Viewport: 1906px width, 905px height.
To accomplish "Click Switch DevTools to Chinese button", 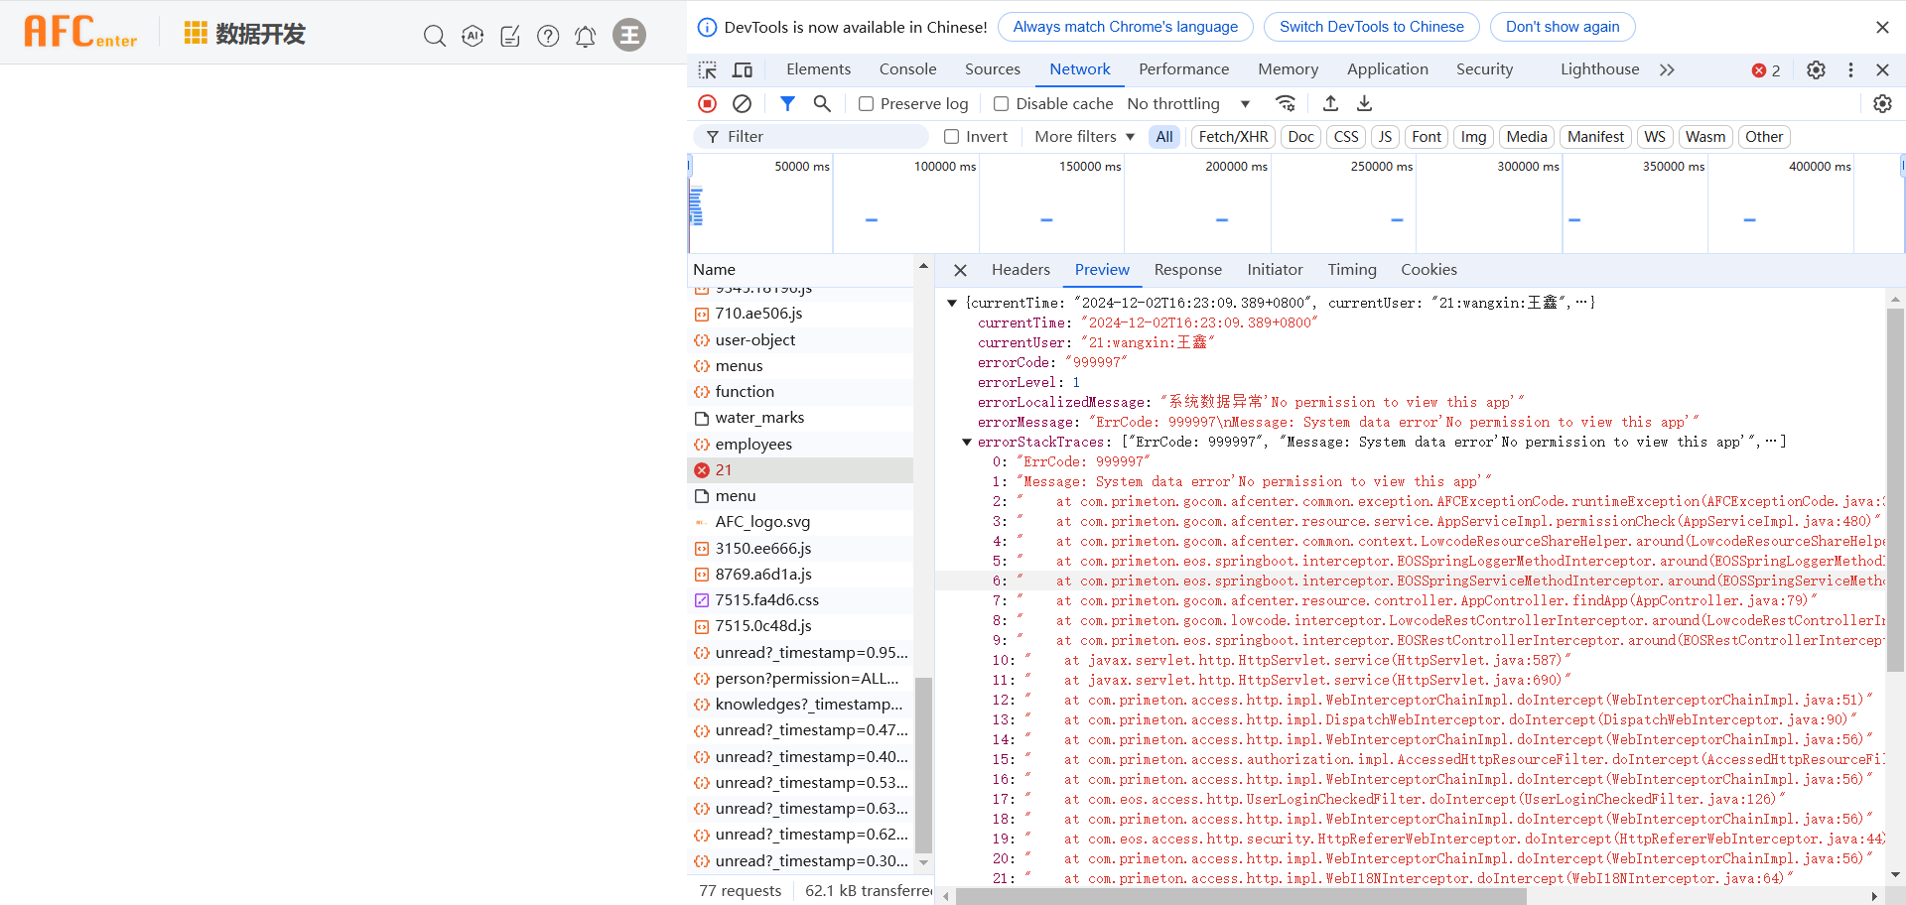I will [1371, 27].
